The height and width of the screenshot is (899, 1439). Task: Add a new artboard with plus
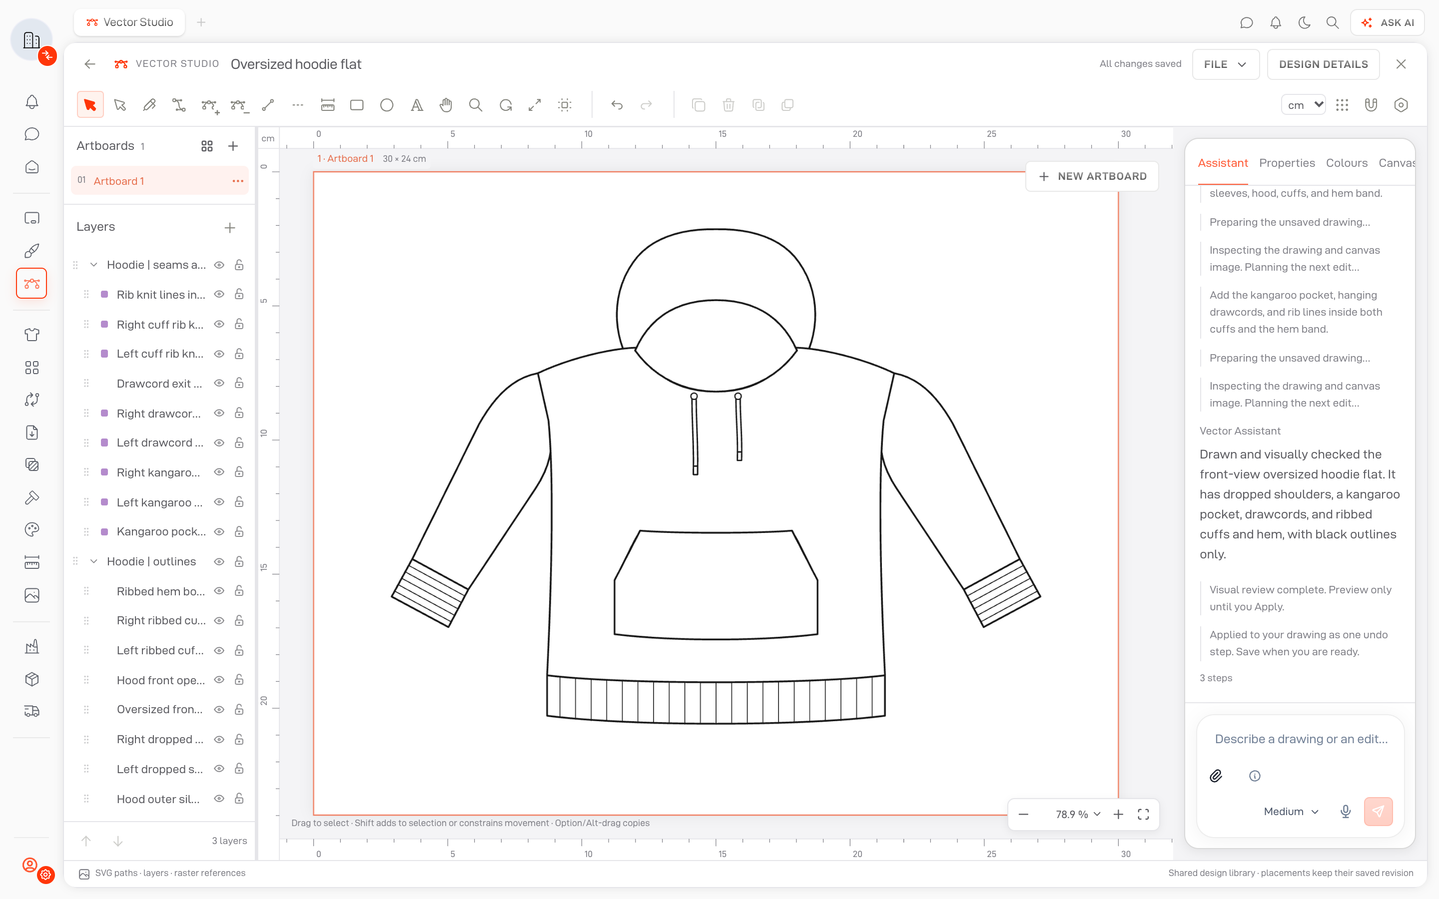click(x=233, y=146)
